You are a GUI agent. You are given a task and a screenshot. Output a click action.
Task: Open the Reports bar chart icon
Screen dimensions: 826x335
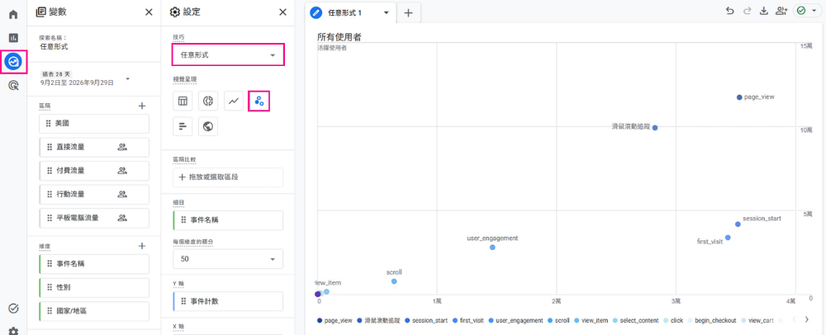coord(13,38)
